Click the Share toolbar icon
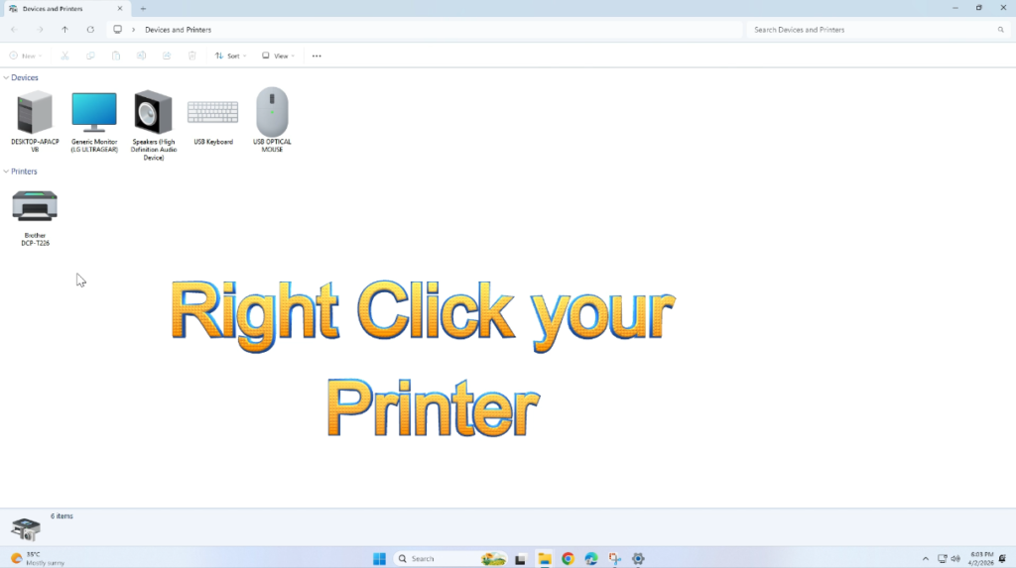The image size is (1016, 568). (167, 56)
